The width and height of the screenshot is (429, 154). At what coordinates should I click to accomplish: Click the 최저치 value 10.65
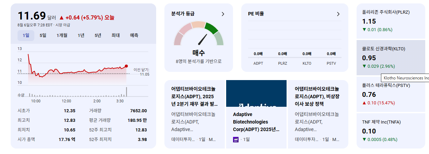point(69,130)
